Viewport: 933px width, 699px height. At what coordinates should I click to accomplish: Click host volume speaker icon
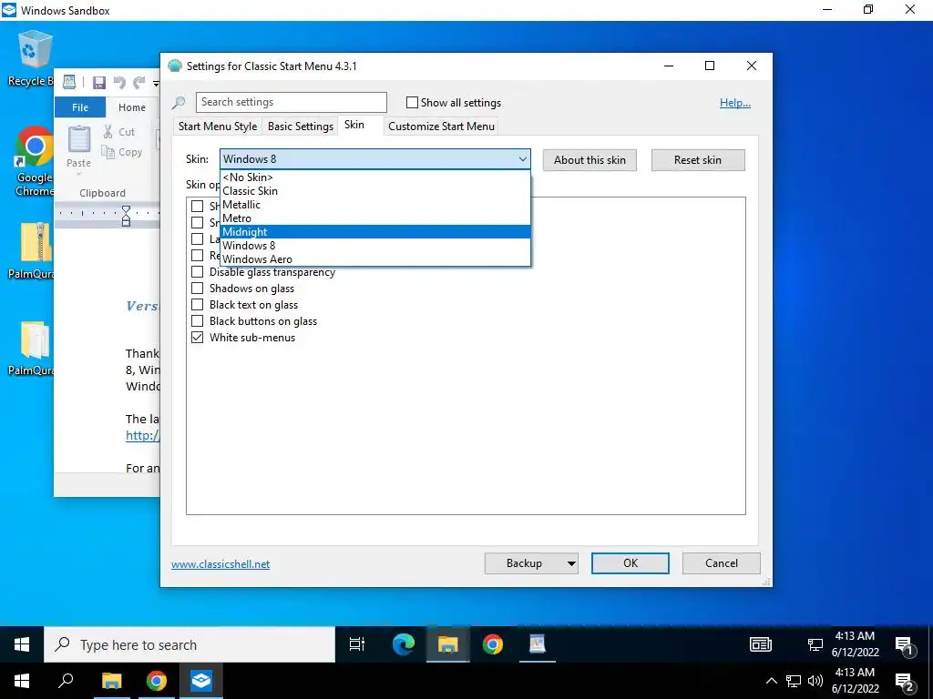pos(815,681)
